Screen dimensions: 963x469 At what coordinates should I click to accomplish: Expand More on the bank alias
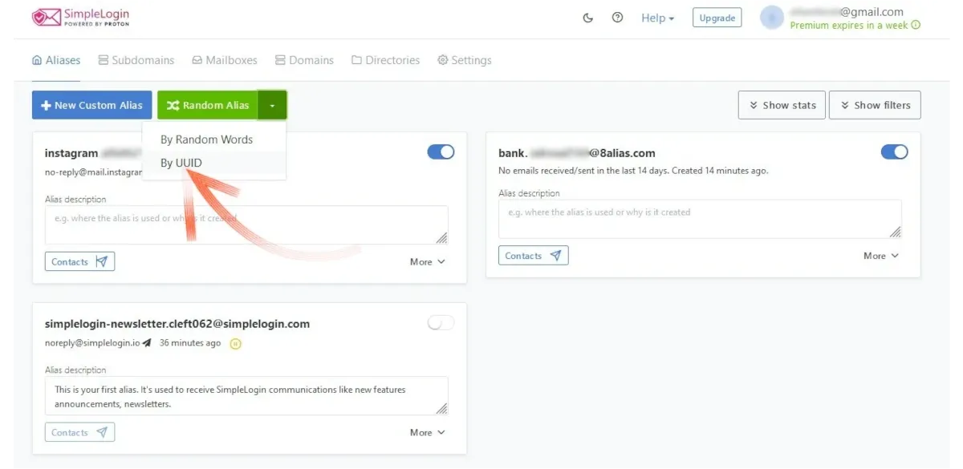pos(880,256)
